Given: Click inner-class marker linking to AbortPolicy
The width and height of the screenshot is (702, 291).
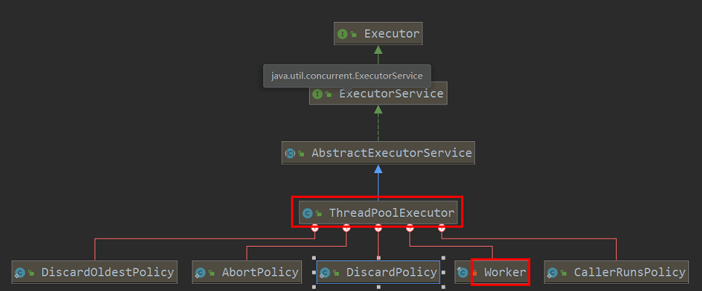Looking at the screenshot, I should point(346,228).
